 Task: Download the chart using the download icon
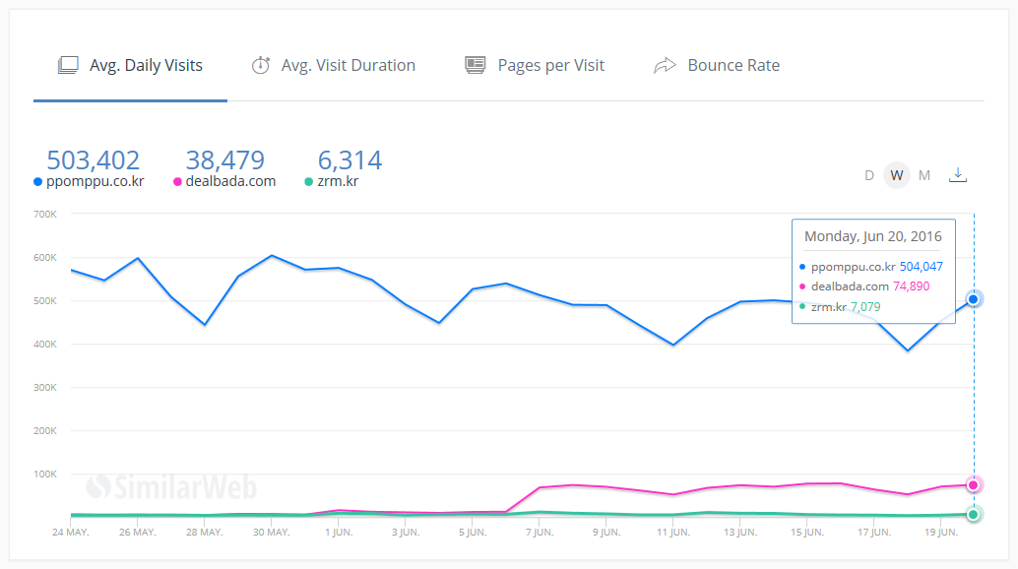coord(958,175)
